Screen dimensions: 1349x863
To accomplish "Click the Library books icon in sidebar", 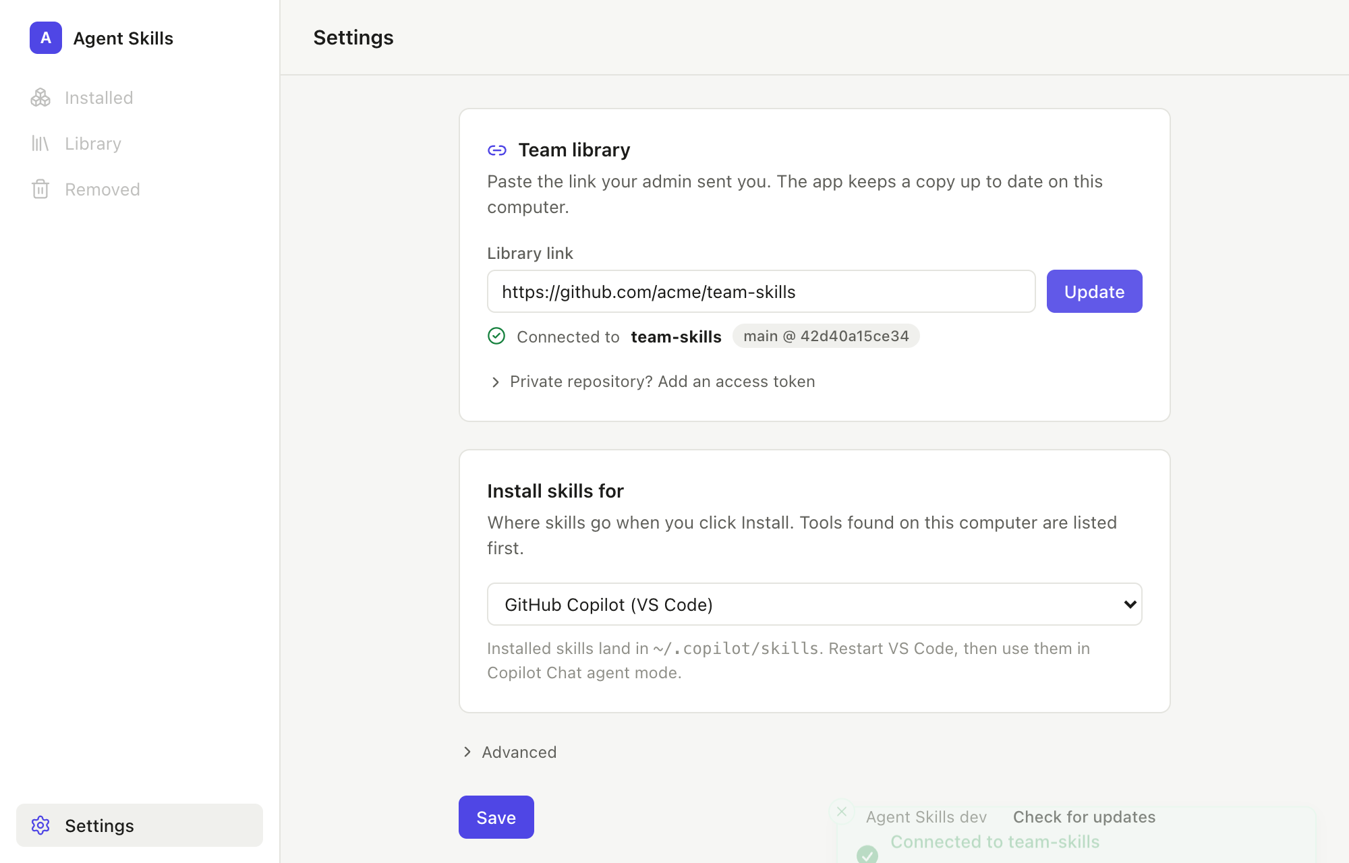I will 40,144.
